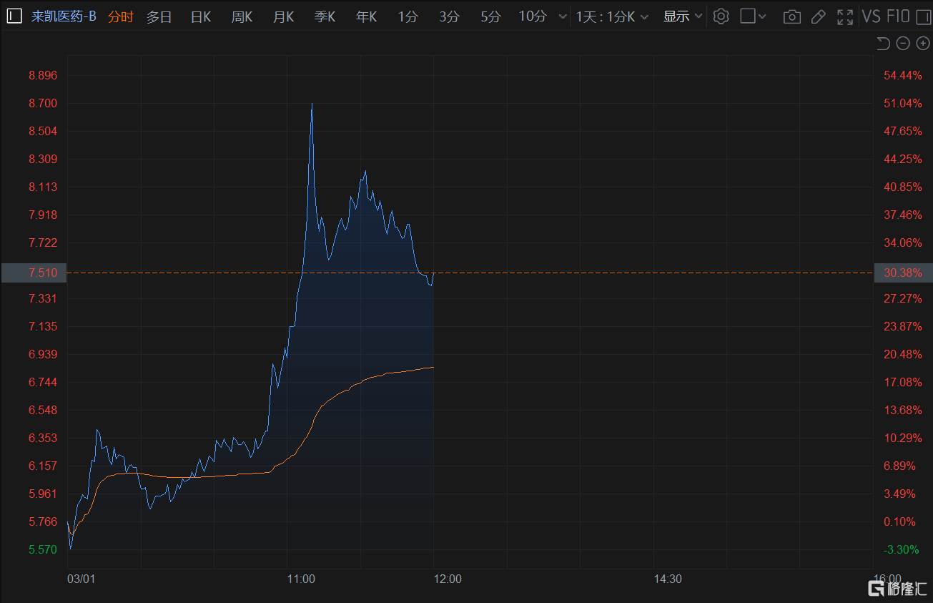Click the 14:30 time axis label
The width and height of the screenshot is (933, 603).
pyautogui.click(x=668, y=579)
